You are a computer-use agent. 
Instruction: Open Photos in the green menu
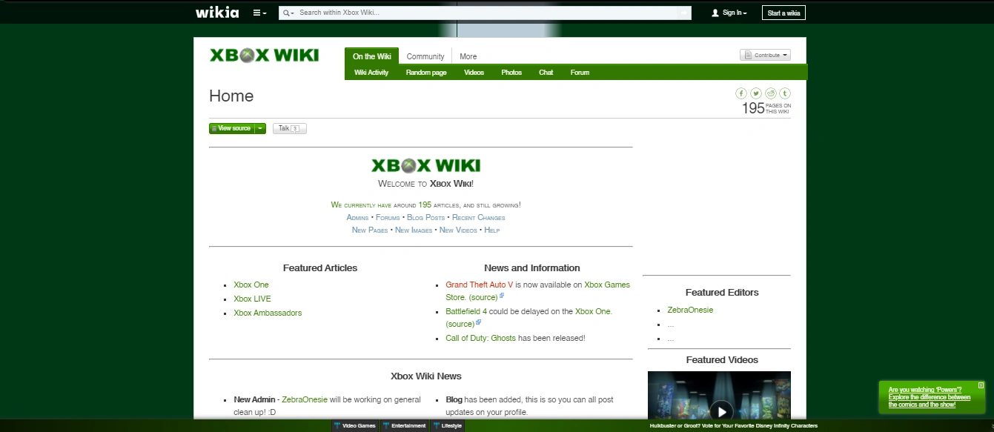[x=511, y=73]
